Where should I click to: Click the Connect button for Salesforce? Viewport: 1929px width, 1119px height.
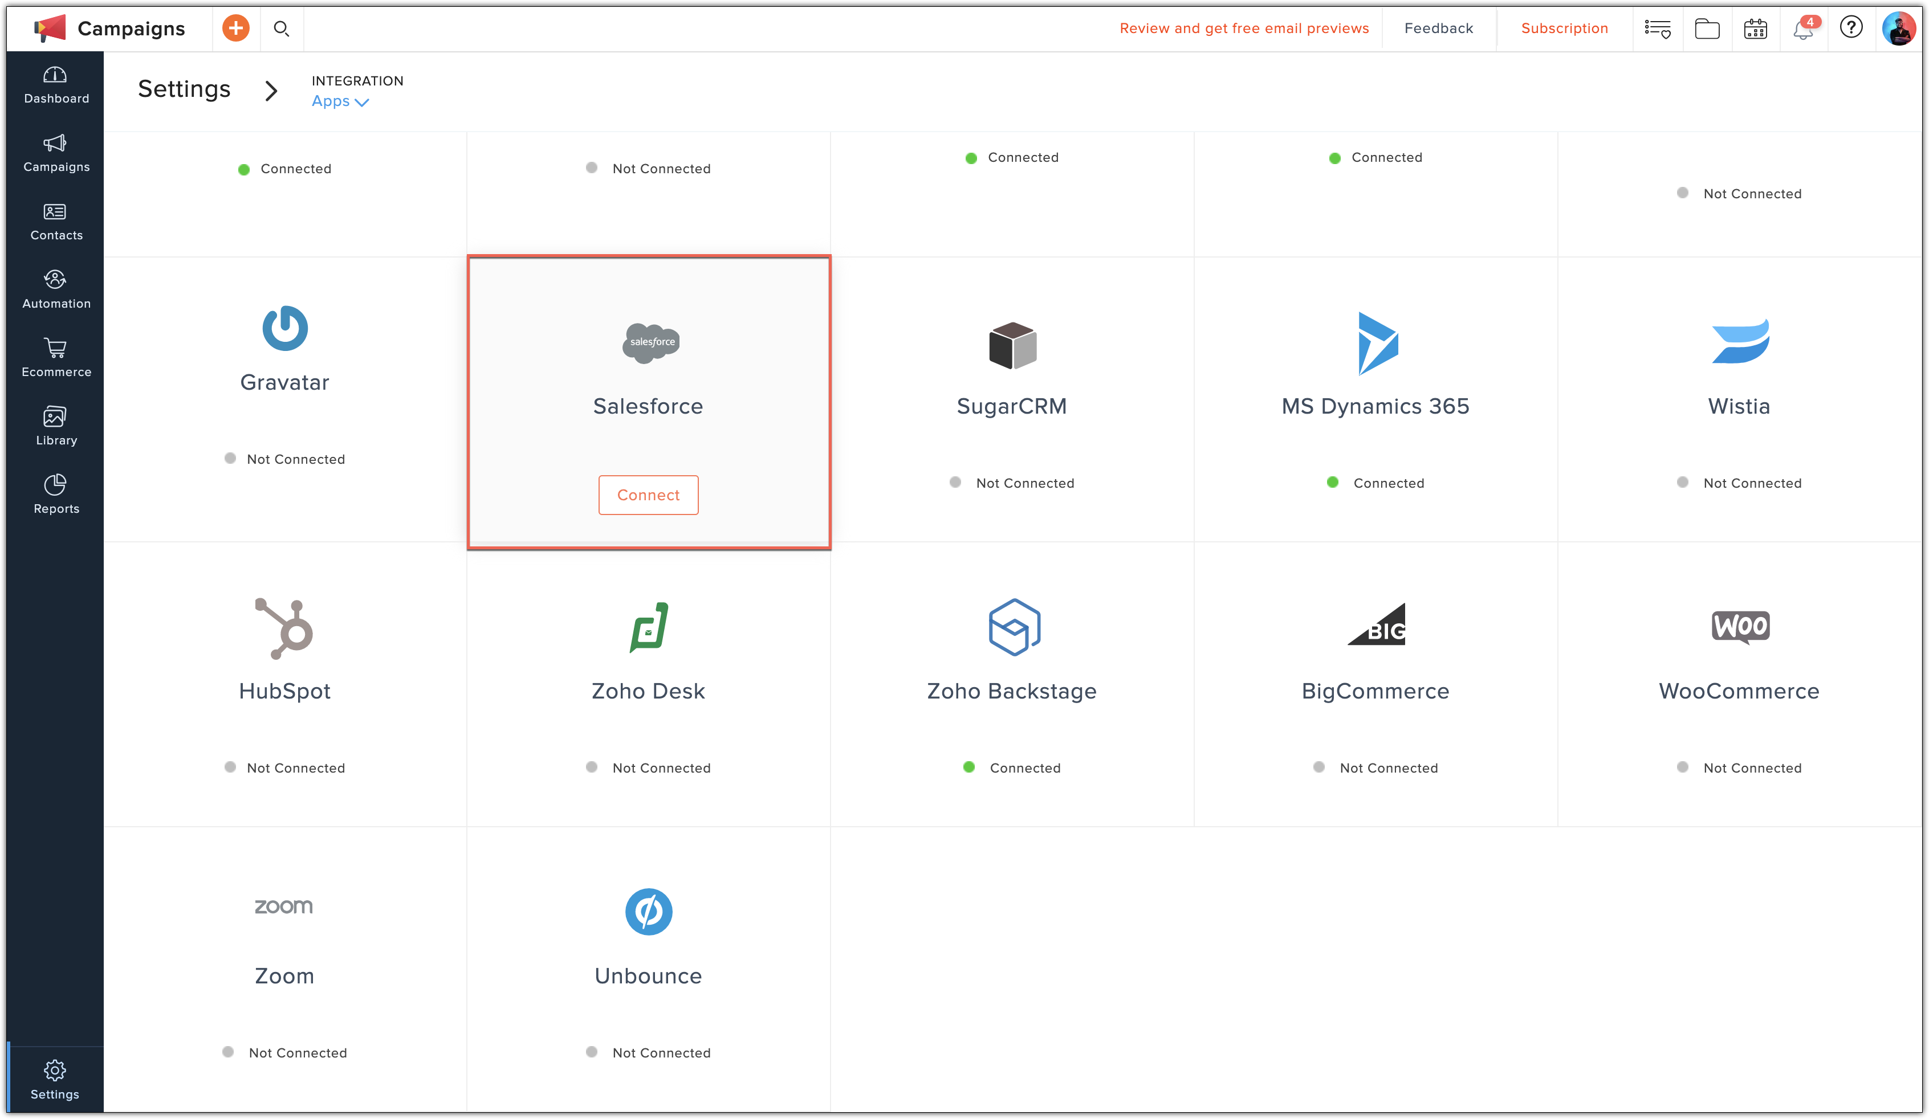coord(648,495)
